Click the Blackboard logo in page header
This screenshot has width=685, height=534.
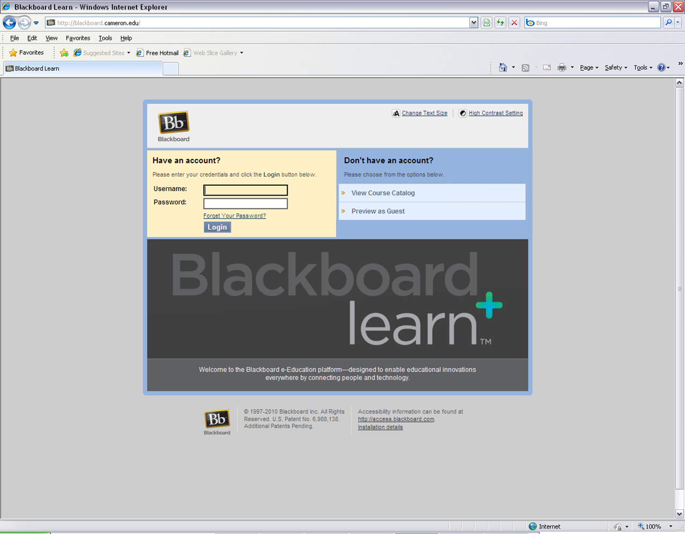173,127
